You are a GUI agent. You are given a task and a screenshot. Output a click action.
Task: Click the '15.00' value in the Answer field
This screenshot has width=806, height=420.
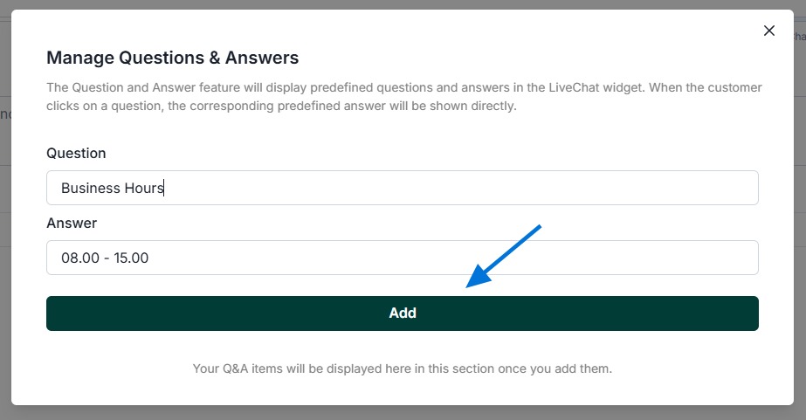click(x=131, y=258)
